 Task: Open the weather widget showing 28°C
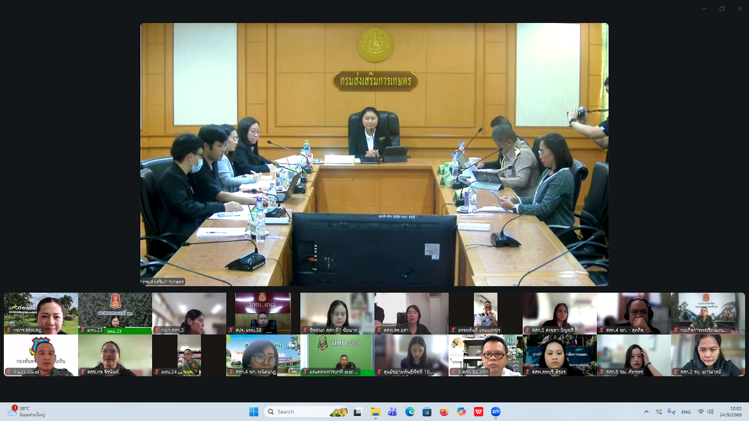click(x=27, y=412)
